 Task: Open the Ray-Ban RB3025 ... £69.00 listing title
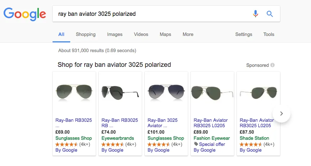pos(73,123)
